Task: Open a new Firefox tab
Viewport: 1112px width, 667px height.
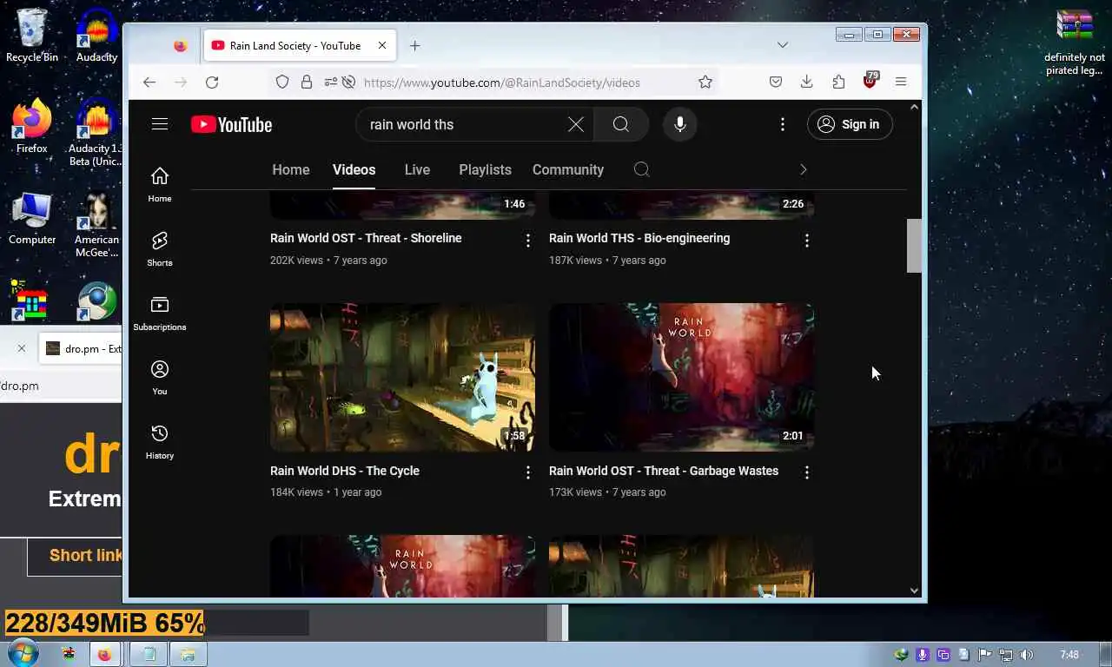Action: (415, 45)
